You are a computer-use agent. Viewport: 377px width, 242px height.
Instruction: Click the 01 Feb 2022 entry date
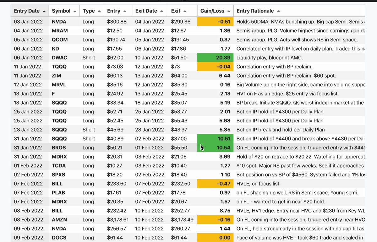tap(28, 166)
